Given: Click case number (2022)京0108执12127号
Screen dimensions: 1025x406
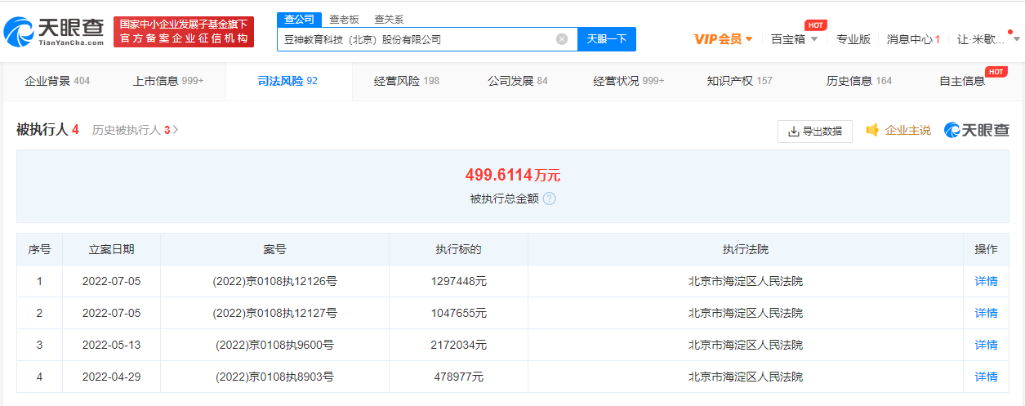Looking at the screenshot, I should pos(274,313).
